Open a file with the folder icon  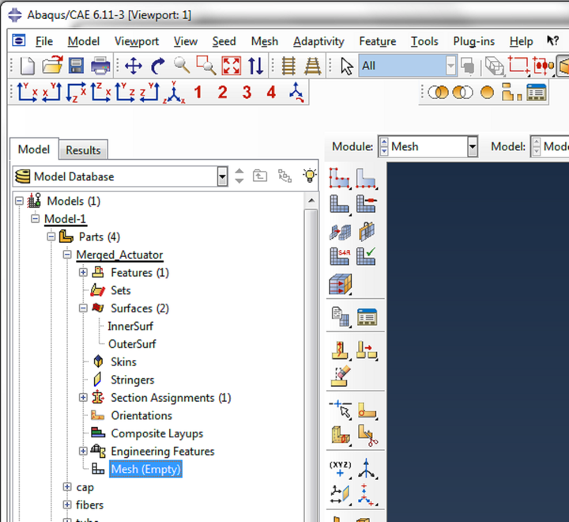click(x=52, y=66)
